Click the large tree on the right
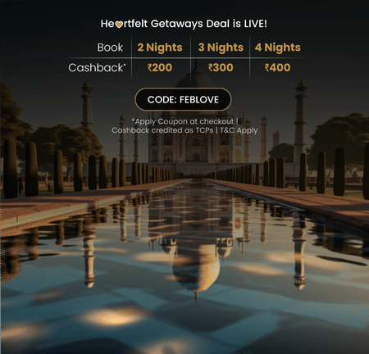Viewport: 369px width, 354px height. pyautogui.click(x=340, y=138)
